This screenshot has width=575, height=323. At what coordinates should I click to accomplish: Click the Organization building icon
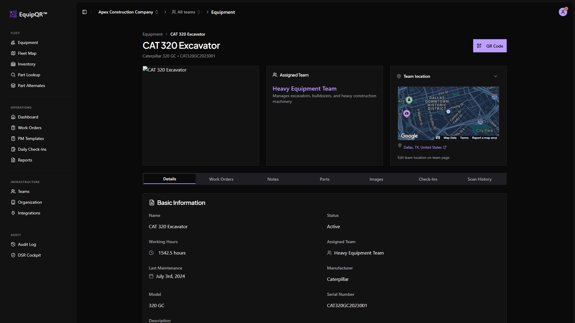13,202
